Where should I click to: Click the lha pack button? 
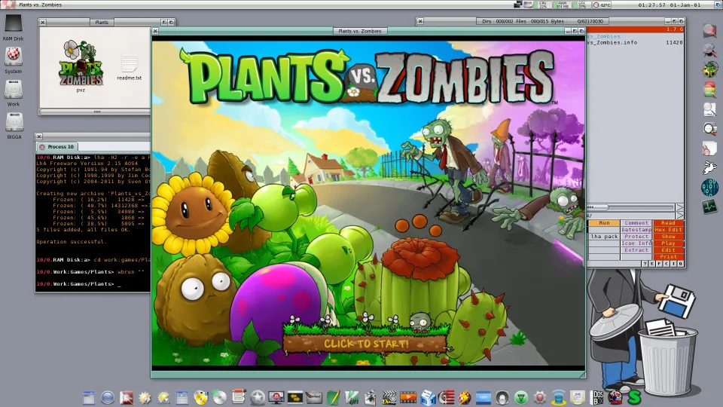coord(604,236)
